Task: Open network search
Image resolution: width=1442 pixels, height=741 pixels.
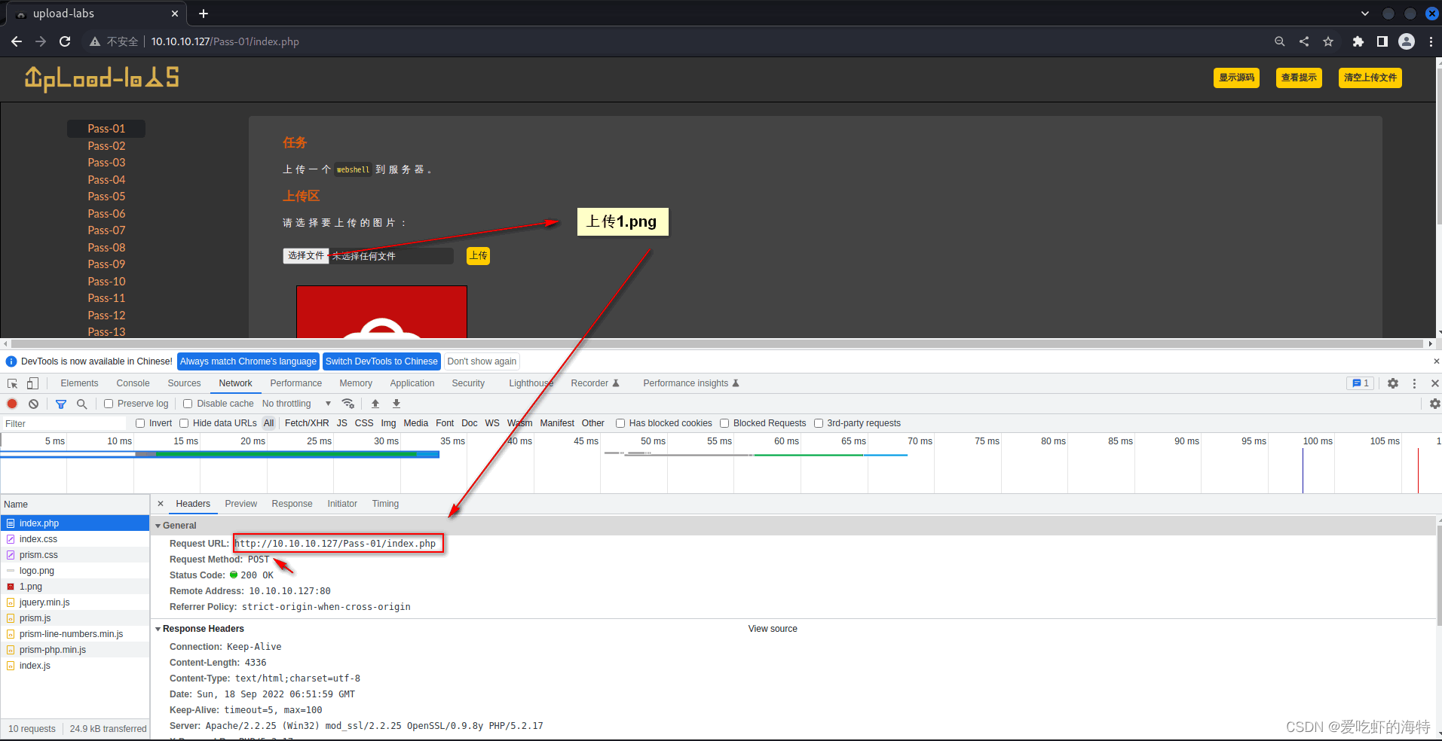Action: pos(81,404)
